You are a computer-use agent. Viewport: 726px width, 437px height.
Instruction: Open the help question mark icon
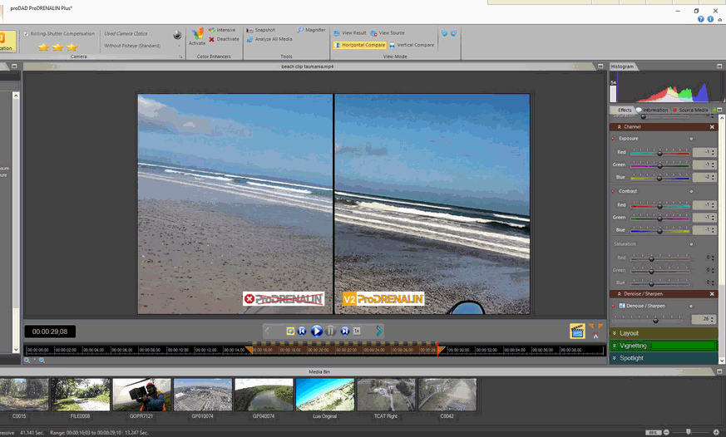click(x=700, y=19)
